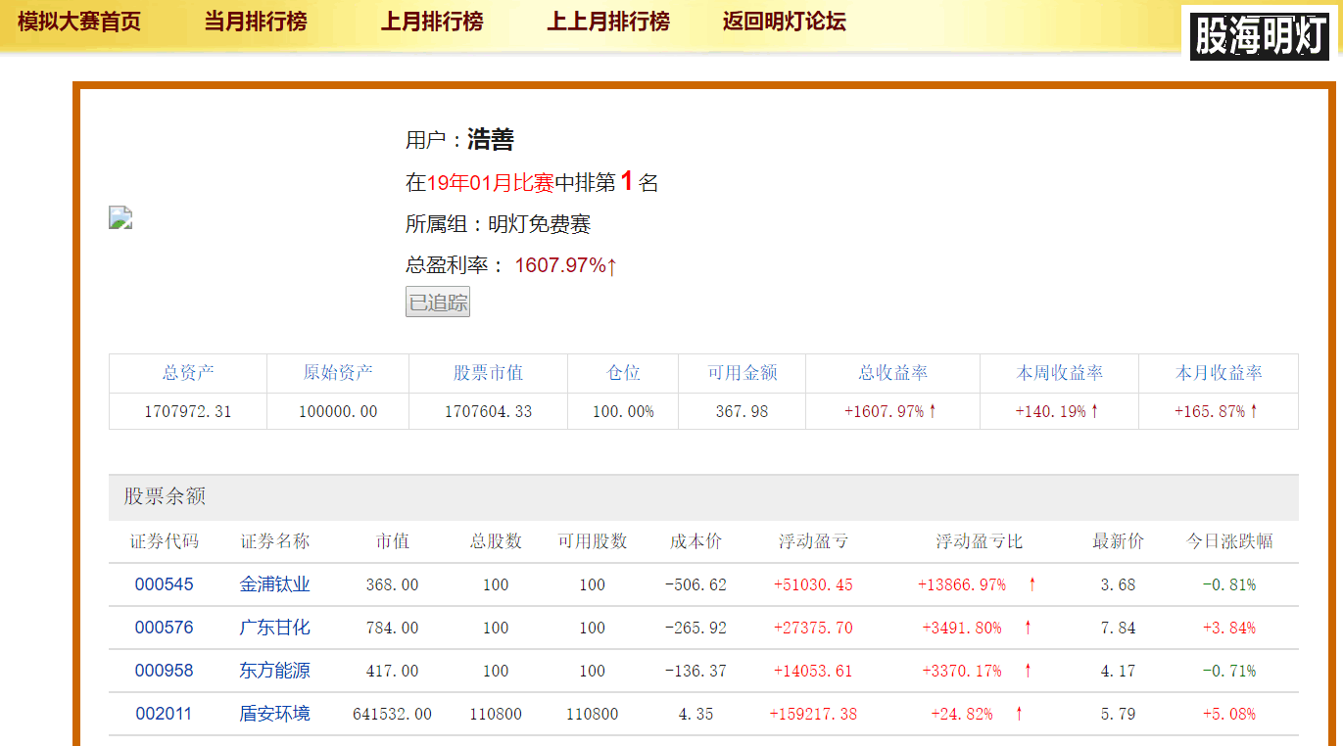Open stock code 000545 link
Screen dimensions: 1343x746
click(x=165, y=584)
